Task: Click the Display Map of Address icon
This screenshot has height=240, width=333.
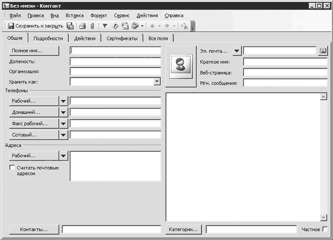Action: (x=115, y=26)
